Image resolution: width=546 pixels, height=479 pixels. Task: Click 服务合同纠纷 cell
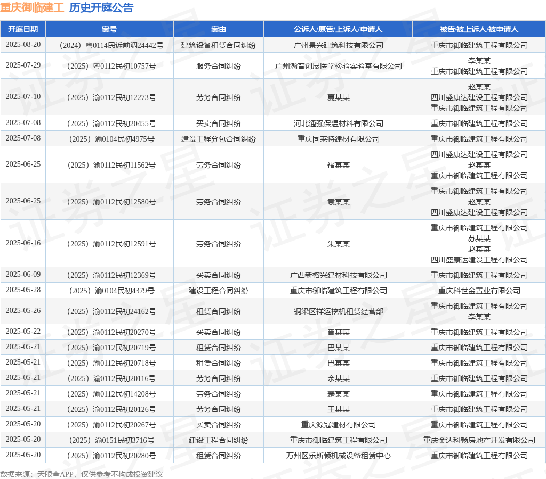click(x=218, y=66)
